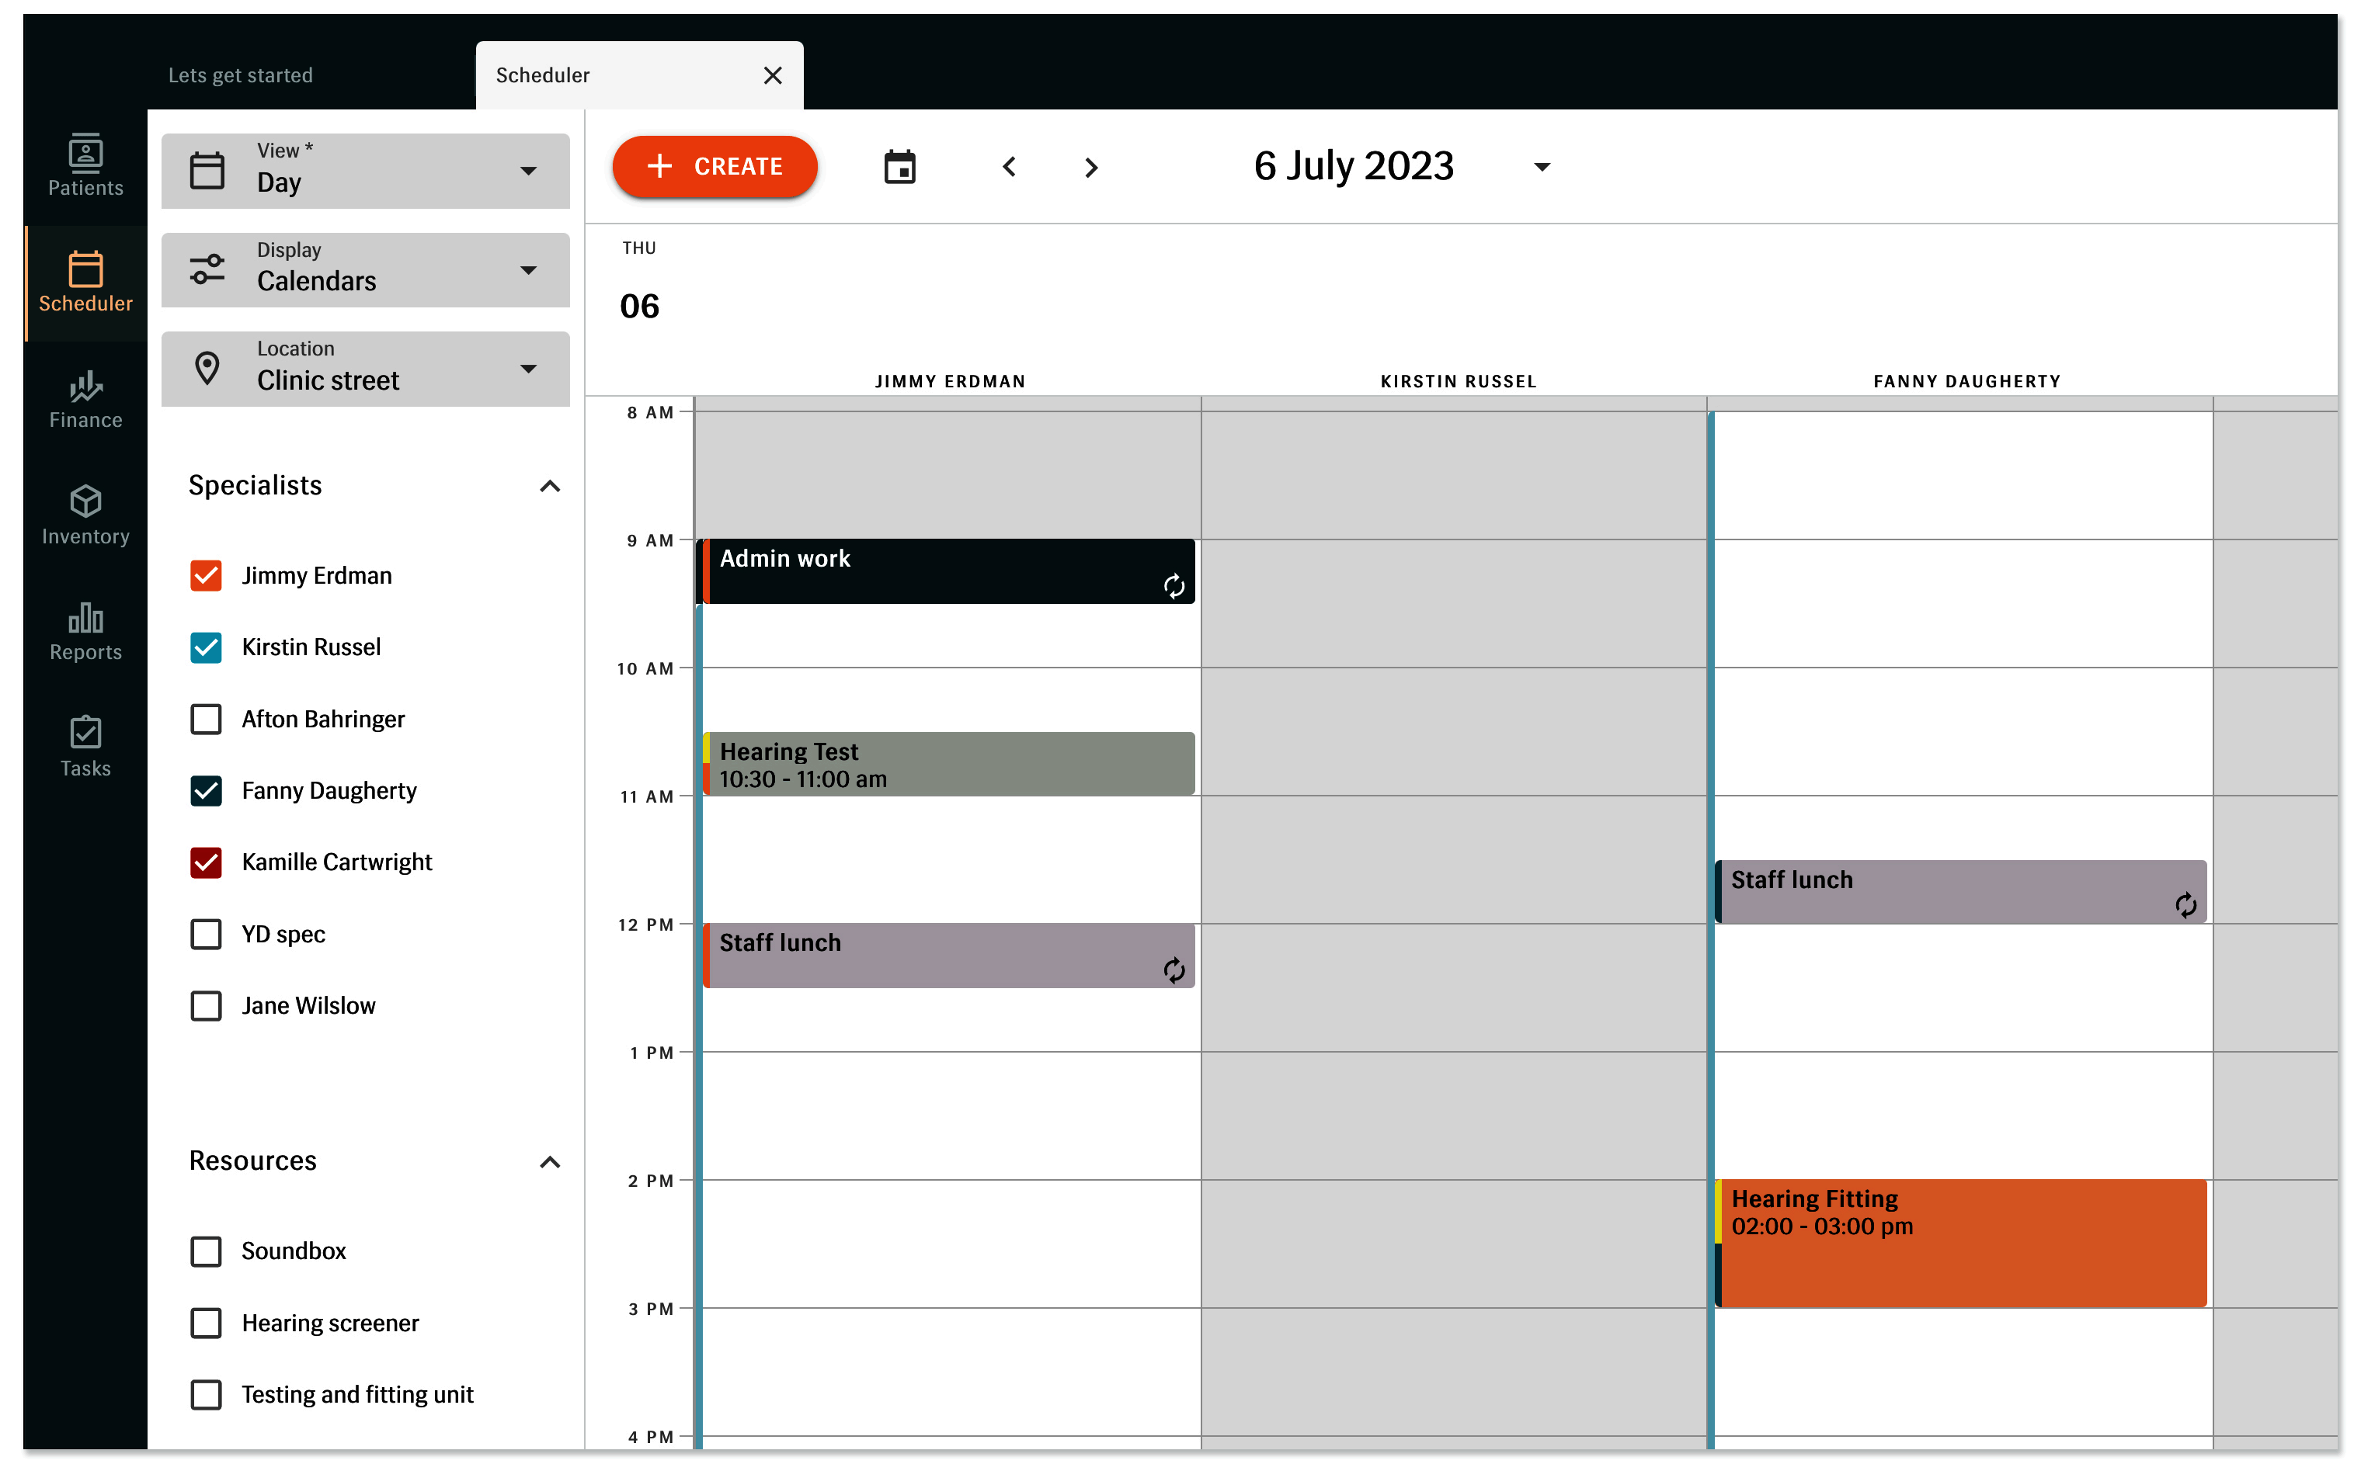Close the Scheduler tab
Image resolution: width=2361 pixels, height=1464 pixels.
pyautogui.click(x=772, y=74)
